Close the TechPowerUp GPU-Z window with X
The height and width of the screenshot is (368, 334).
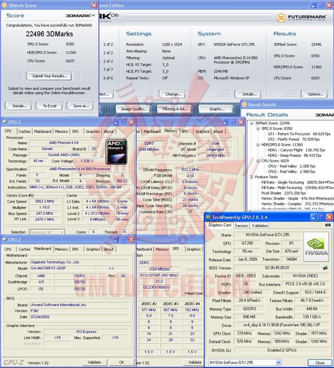(x=329, y=217)
